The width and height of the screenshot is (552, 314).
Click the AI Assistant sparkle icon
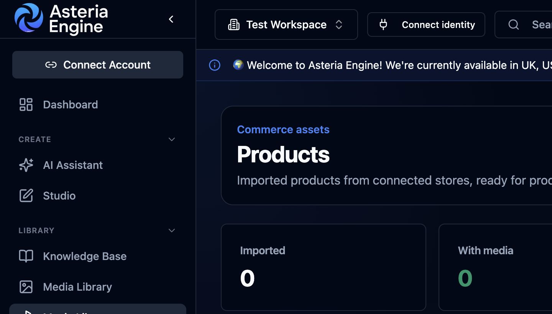[x=26, y=165]
